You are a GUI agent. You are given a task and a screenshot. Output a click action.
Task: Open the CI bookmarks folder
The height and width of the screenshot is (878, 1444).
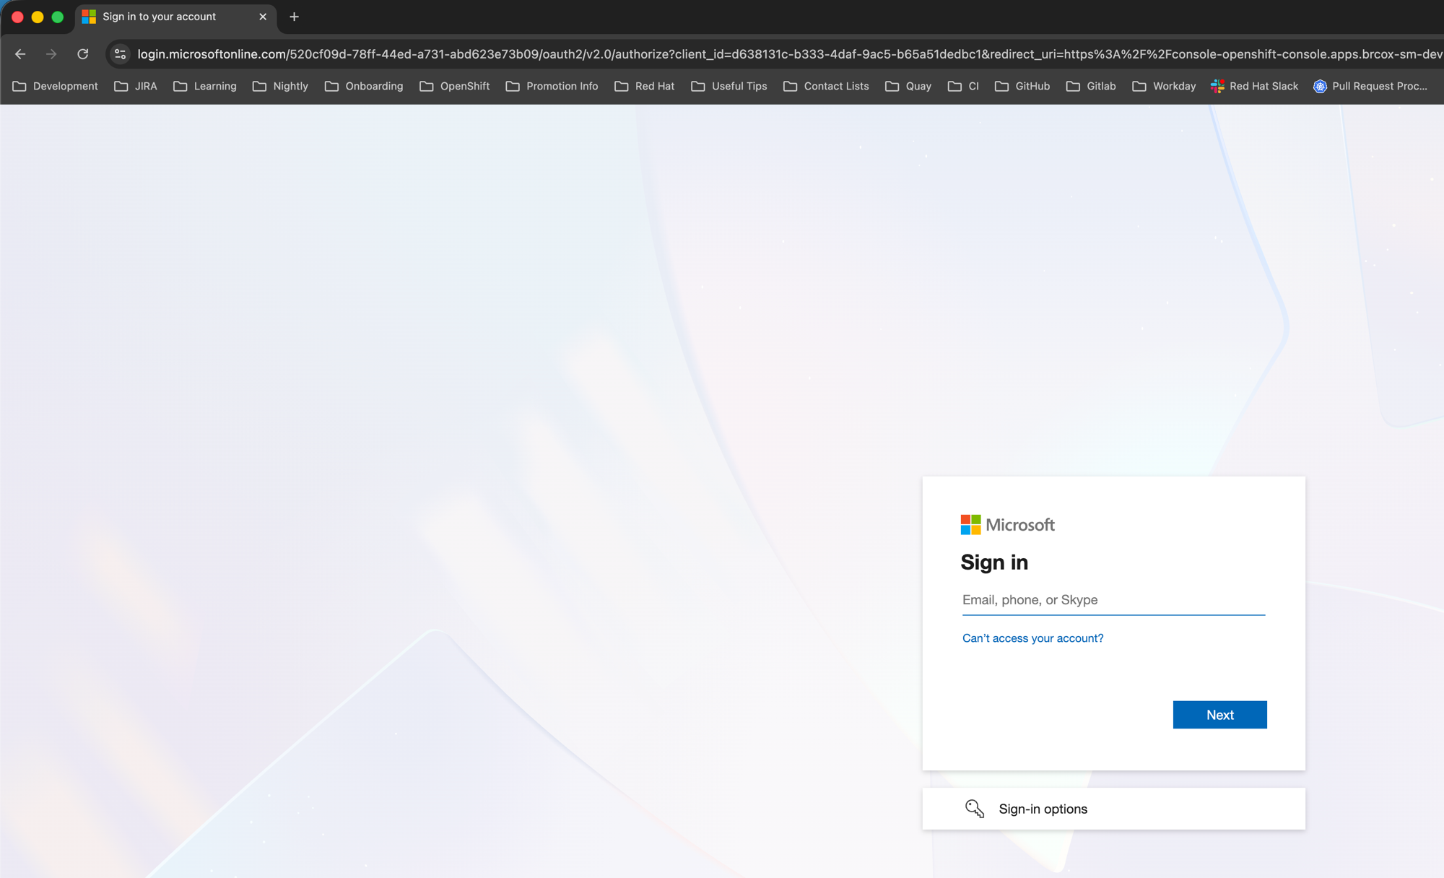(x=963, y=86)
